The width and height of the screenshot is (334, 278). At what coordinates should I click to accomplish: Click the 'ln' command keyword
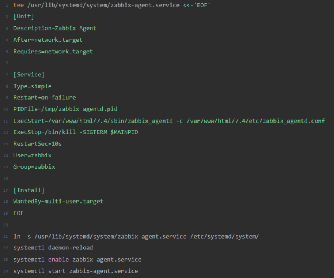(x=16, y=236)
